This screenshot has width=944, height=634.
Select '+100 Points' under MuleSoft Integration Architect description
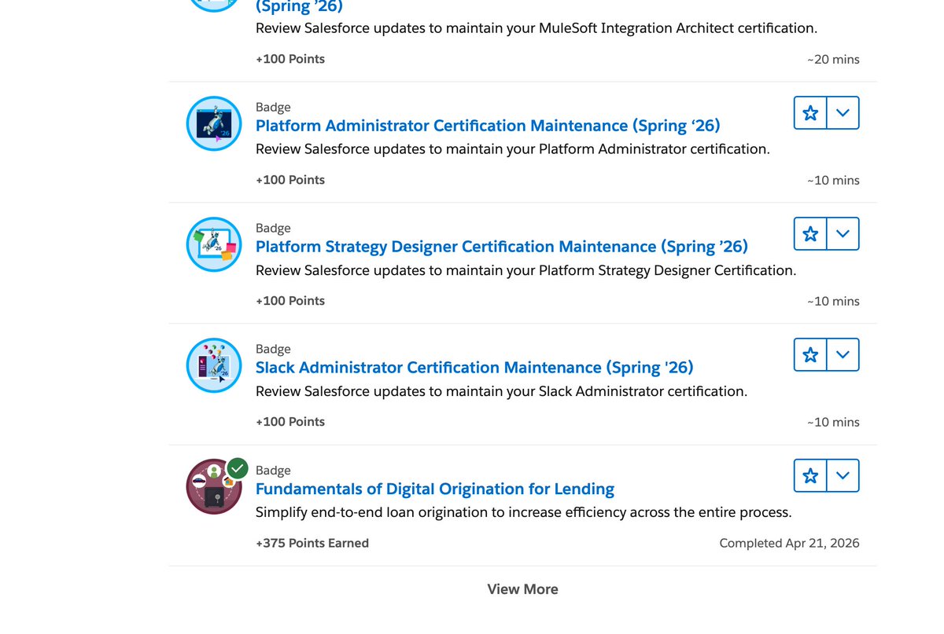(x=290, y=59)
